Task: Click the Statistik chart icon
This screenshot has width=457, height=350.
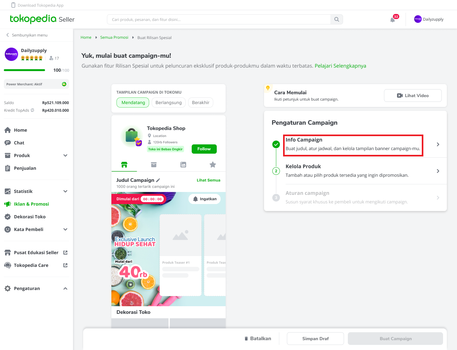Action: (x=8, y=191)
